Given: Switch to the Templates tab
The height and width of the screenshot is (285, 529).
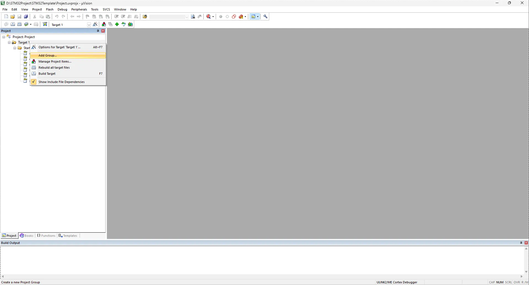Looking at the screenshot, I should coord(68,236).
